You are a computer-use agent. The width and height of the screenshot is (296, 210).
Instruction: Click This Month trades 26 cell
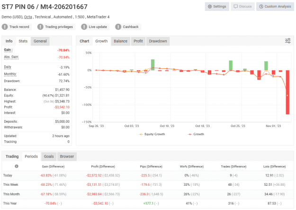point(229,194)
